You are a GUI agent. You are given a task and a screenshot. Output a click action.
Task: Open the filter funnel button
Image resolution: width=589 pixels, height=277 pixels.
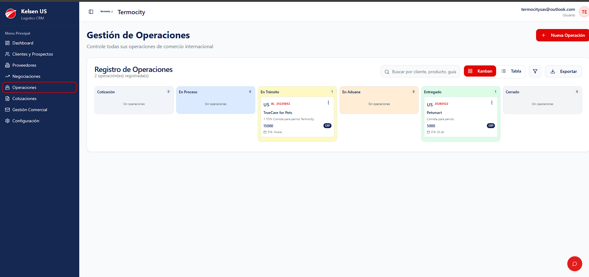click(x=535, y=71)
